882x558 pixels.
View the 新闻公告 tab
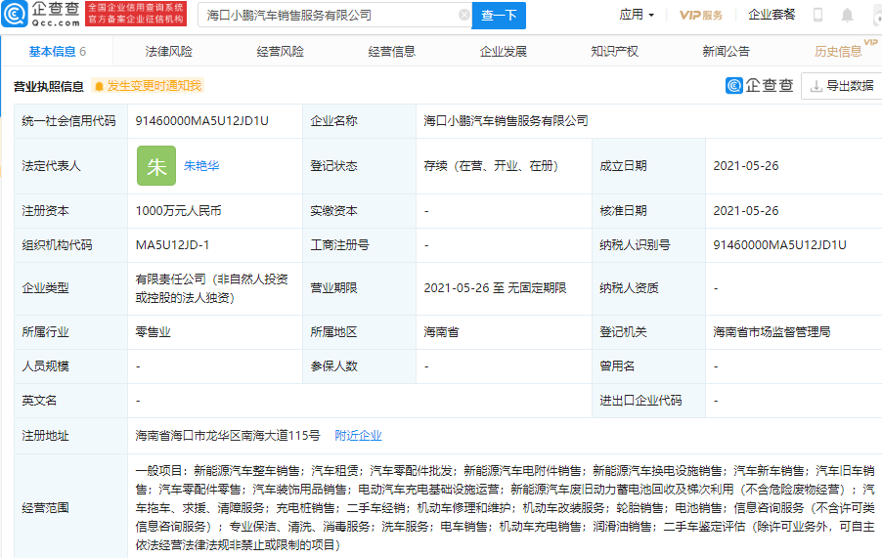(727, 52)
